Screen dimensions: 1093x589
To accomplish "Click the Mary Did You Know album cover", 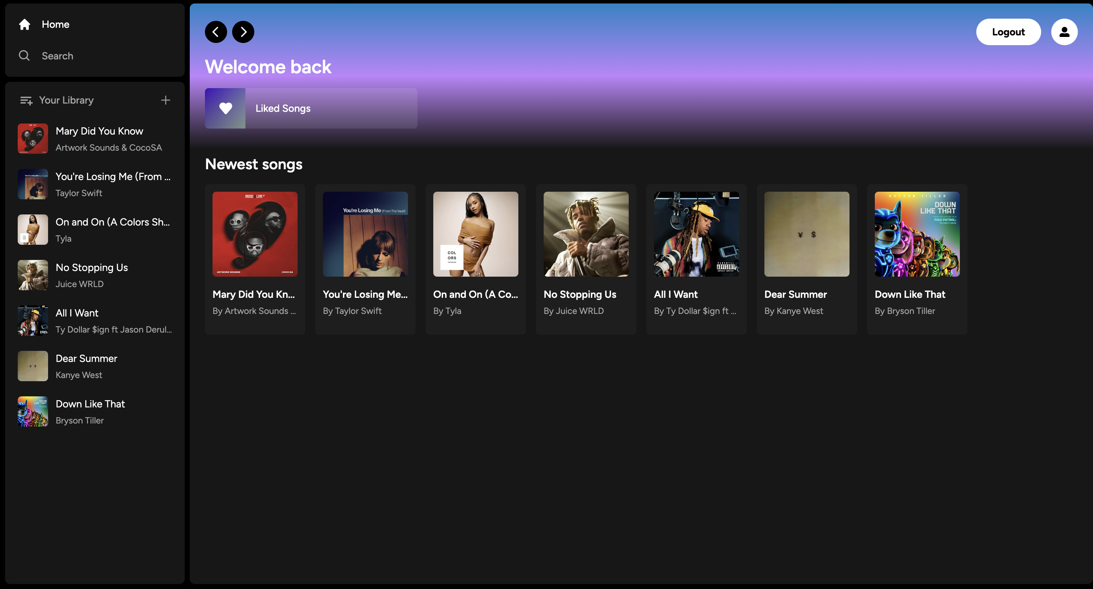I will click(255, 234).
